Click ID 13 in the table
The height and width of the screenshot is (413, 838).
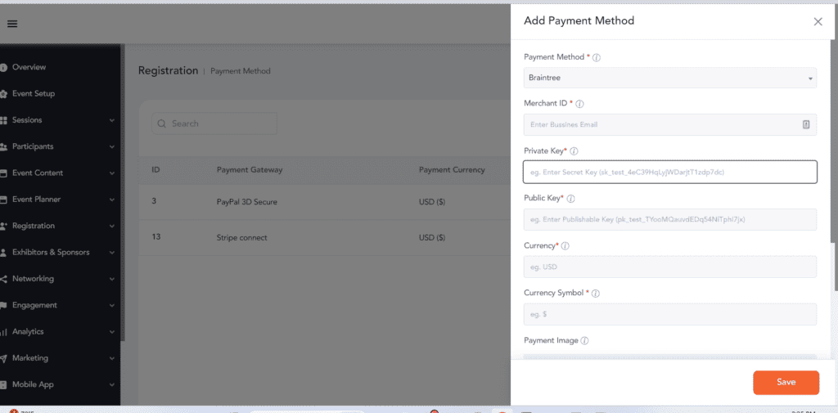coord(156,237)
